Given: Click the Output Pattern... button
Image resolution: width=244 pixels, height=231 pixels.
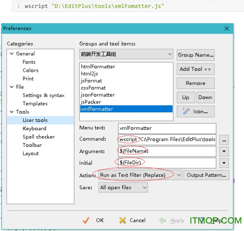Looking at the screenshot, I should (x=206, y=175).
